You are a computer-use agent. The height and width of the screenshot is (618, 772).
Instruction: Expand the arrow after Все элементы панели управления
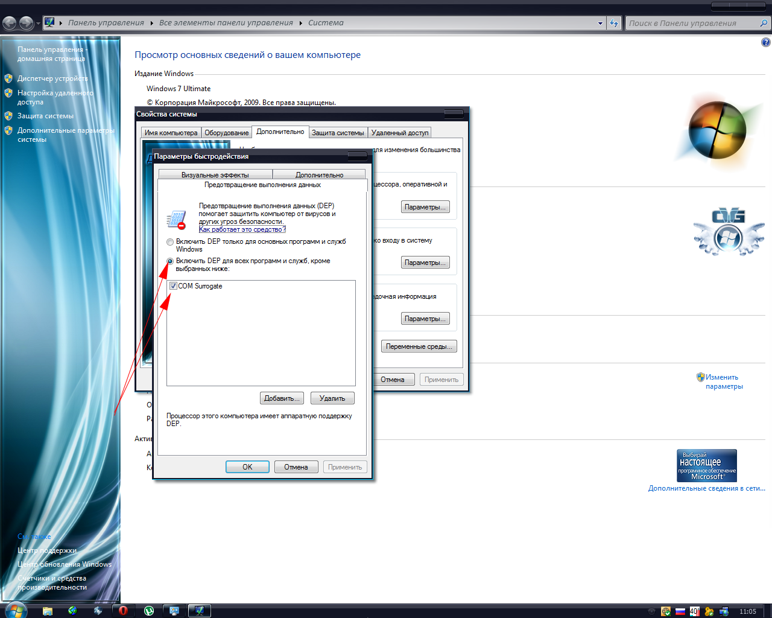300,23
